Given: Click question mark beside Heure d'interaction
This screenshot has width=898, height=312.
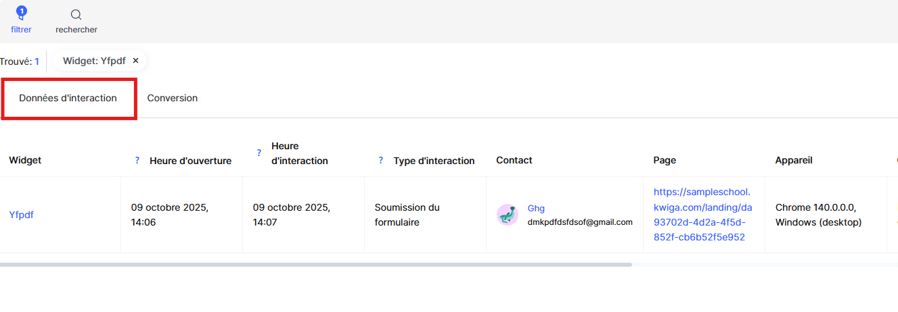Looking at the screenshot, I should (x=259, y=153).
